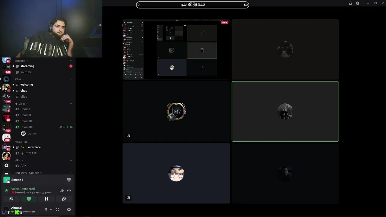Viewport: 386px width, 217px height.
Task: Open the server icon showing the 292 badge
Action: (x=6, y=137)
